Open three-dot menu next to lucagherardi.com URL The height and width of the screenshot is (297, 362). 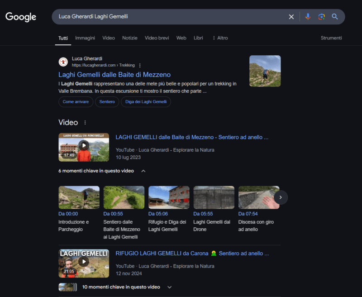[x=140, y=65]
